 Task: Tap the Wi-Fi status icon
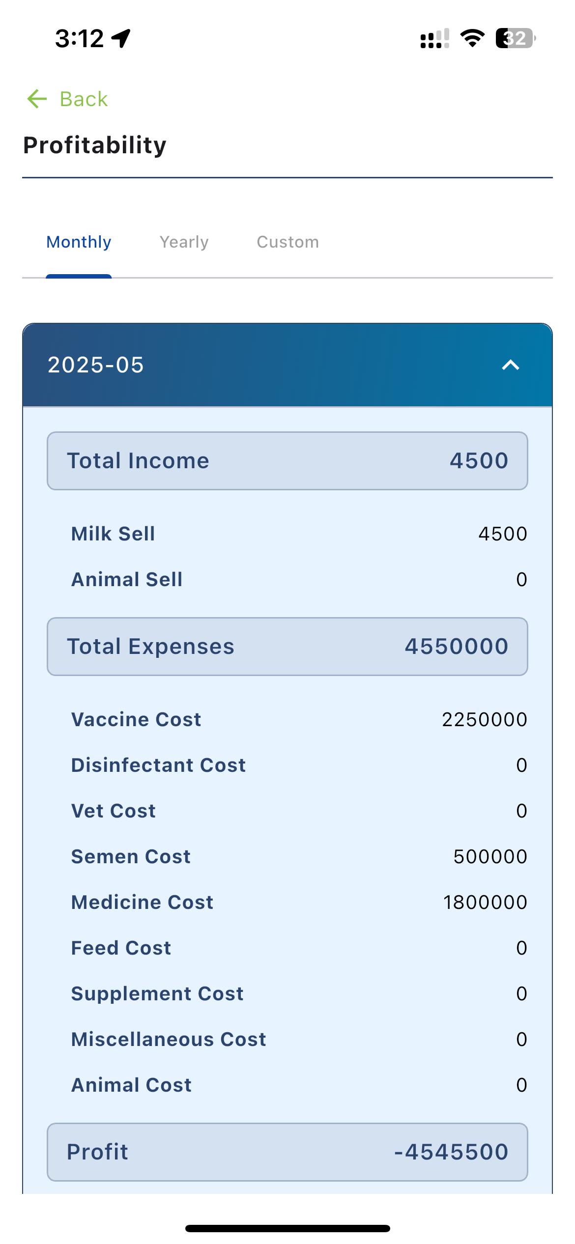click(x=472, y=38)
